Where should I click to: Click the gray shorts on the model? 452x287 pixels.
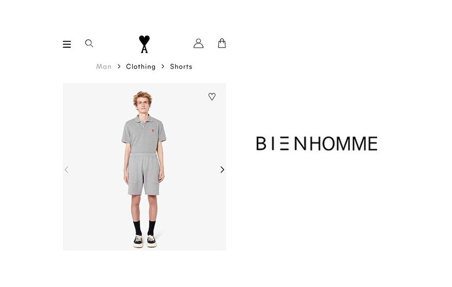pyautogui.click(x=144, y=174)
